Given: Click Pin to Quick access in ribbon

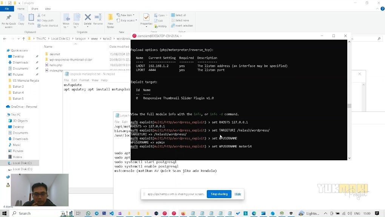Looking at the screenshot, I should 9,21.
